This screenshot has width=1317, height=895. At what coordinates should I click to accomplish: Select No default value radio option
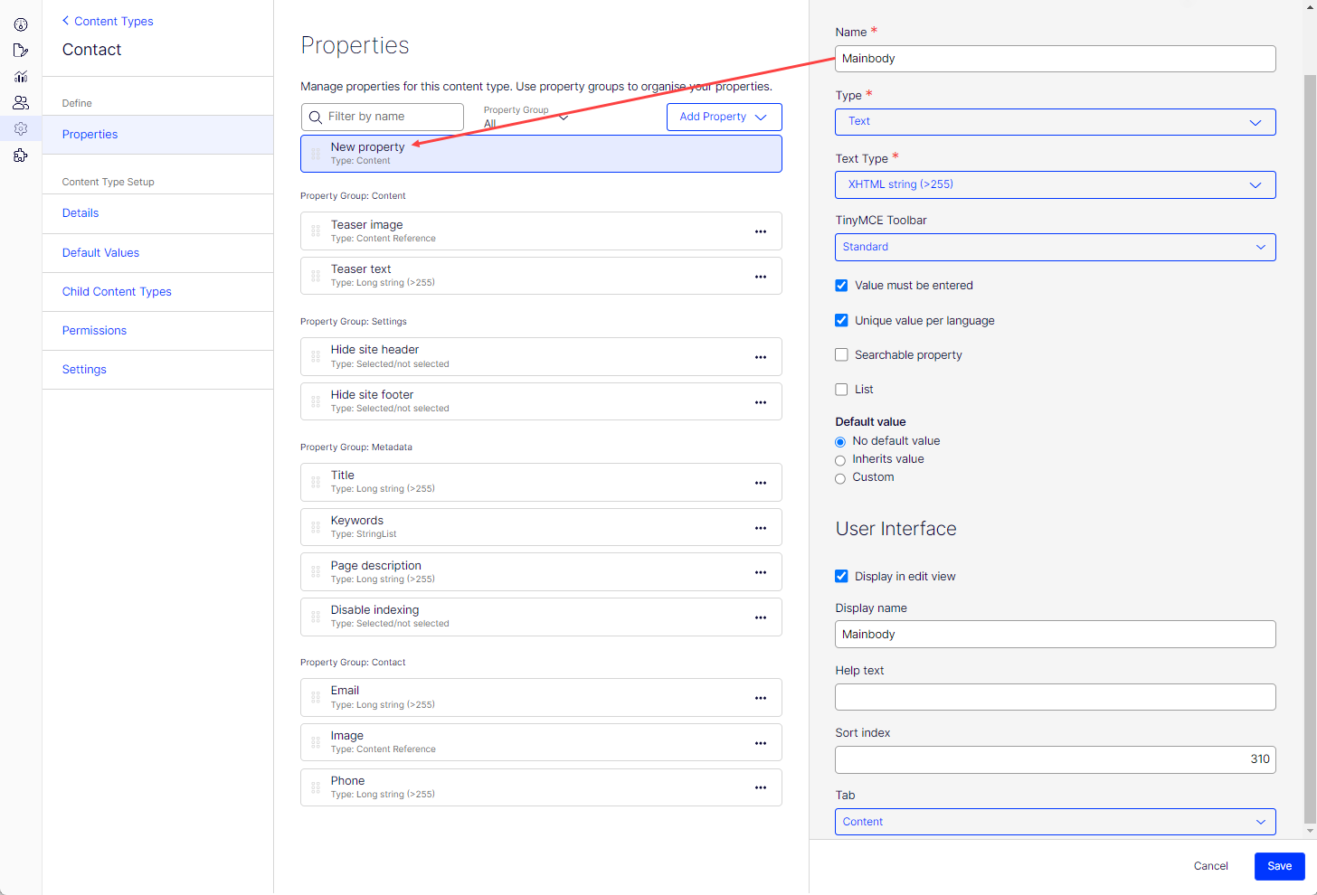pos(840,442)
